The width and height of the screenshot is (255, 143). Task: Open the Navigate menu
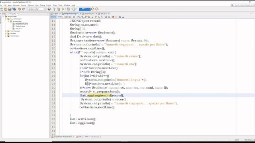click(x=16, y=5)
